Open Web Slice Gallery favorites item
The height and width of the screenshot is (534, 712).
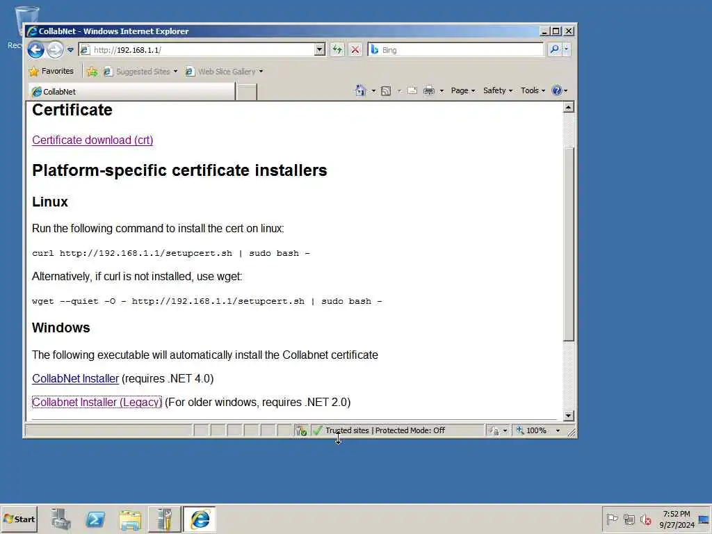[x=224, y=72]
